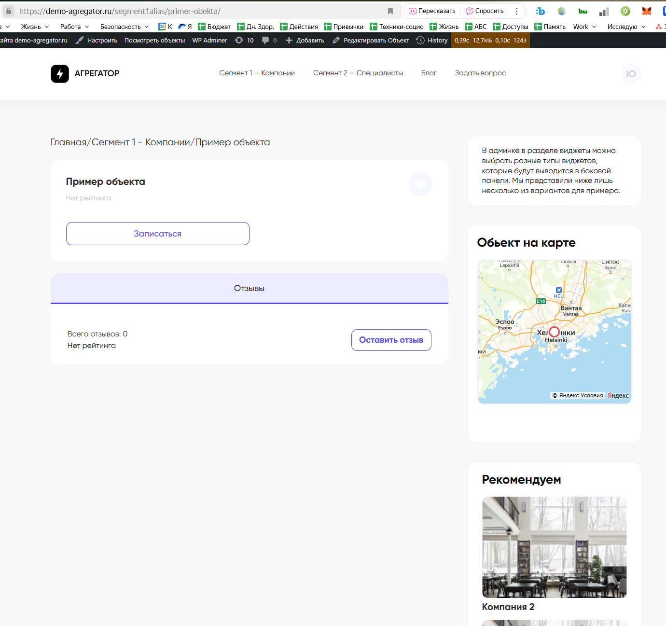Open WP Adminer from the admin bar

point(209,40)
